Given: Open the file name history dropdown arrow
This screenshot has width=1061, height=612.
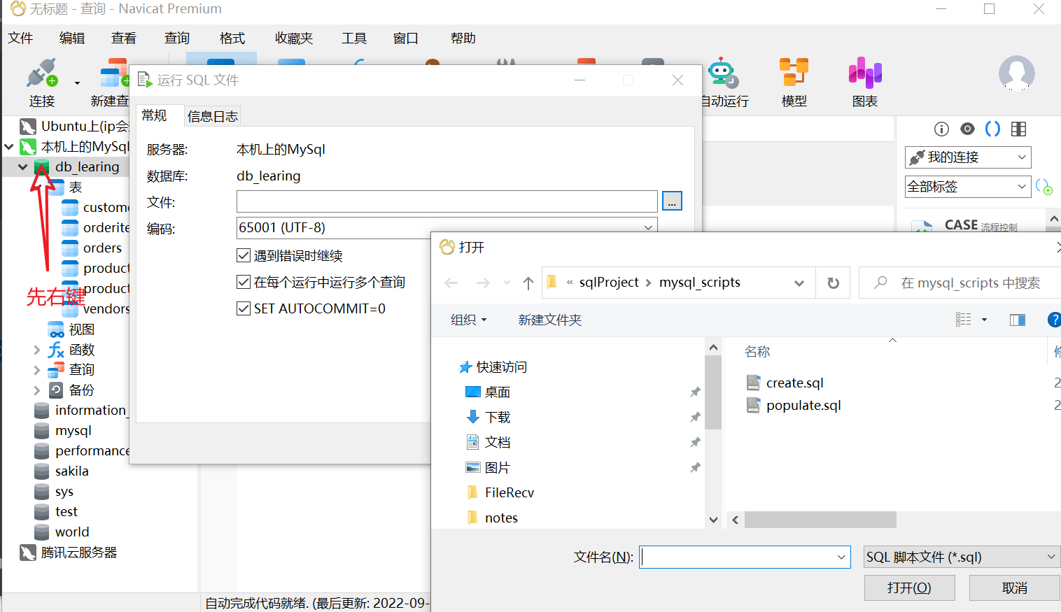Looking at the screenshot, I should click(x=841, y=557).
